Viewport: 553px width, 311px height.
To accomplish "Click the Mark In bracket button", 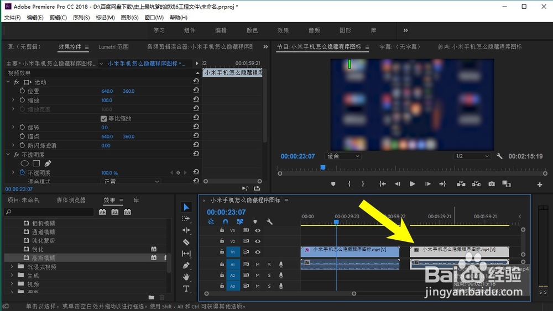I will tap(349, 184).
